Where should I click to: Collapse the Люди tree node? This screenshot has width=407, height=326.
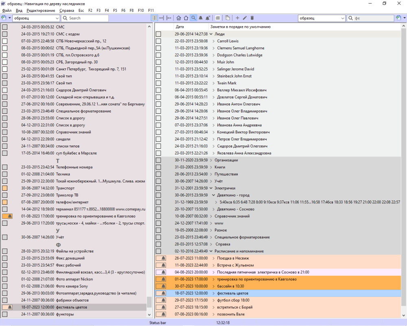(x=211, y=34)
